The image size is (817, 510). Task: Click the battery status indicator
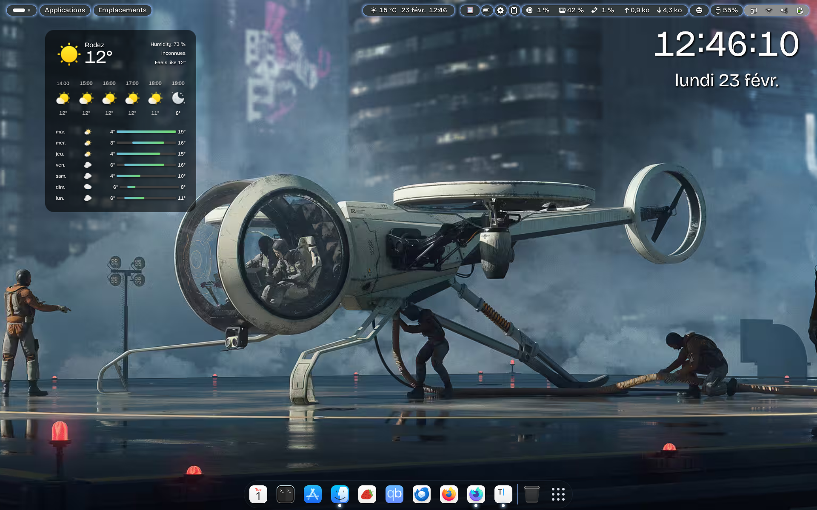click(x=800, y=10)
